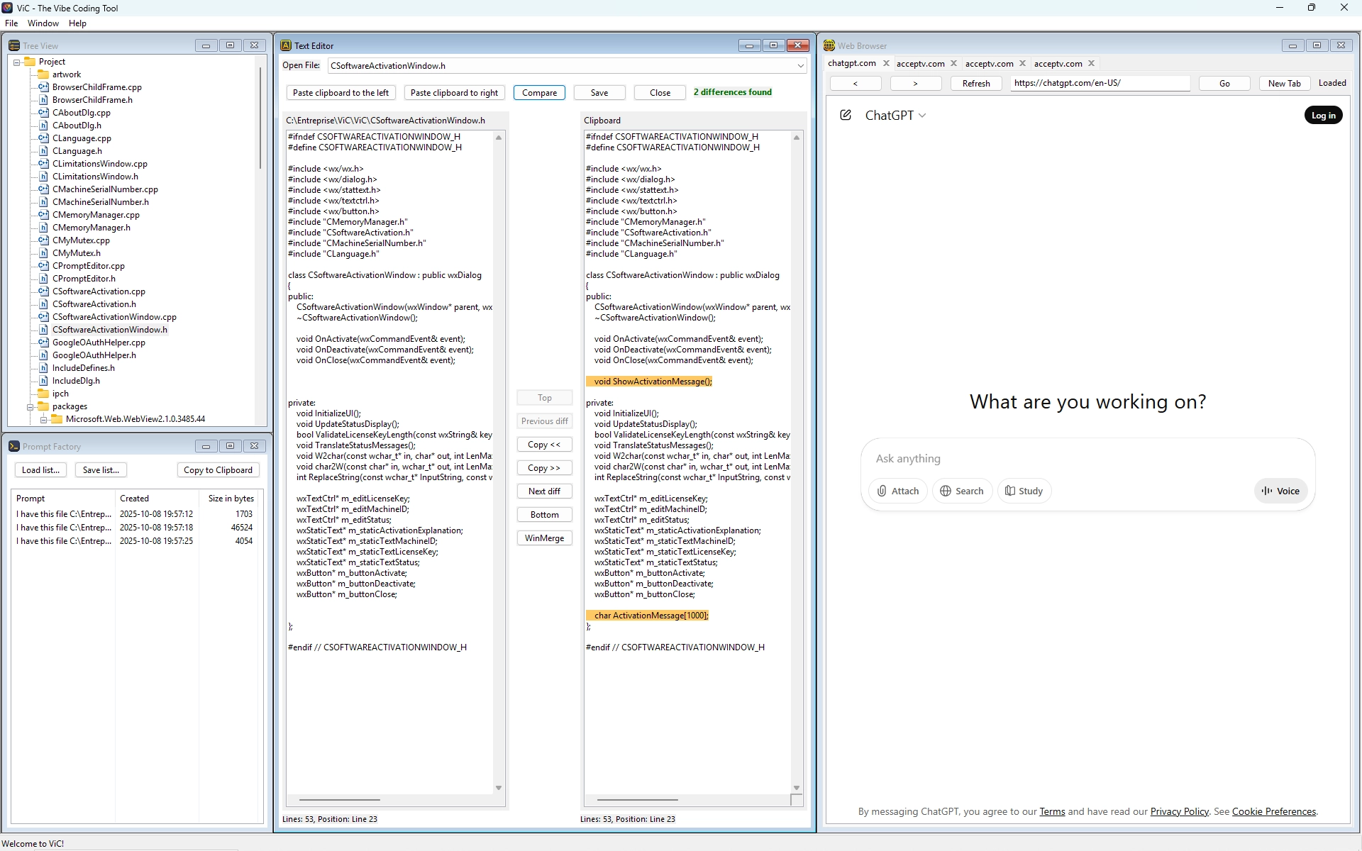Open the Window menu
This screenshot has height=851, width=1362.
tap(43, 23)
